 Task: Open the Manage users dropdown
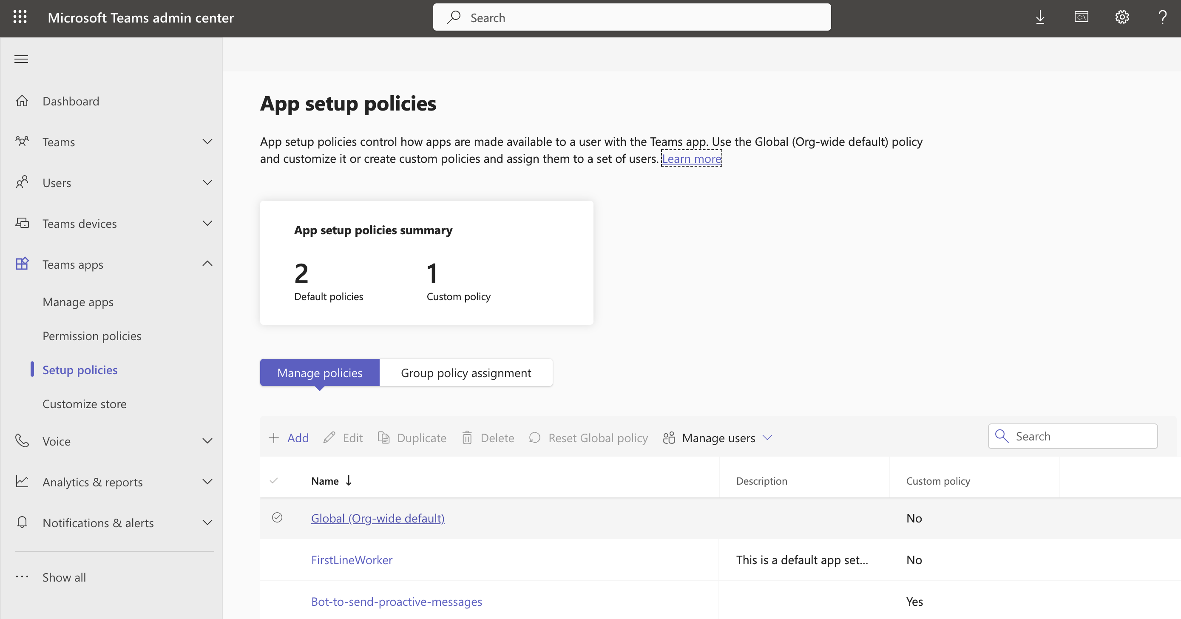(x=717, y=437)
